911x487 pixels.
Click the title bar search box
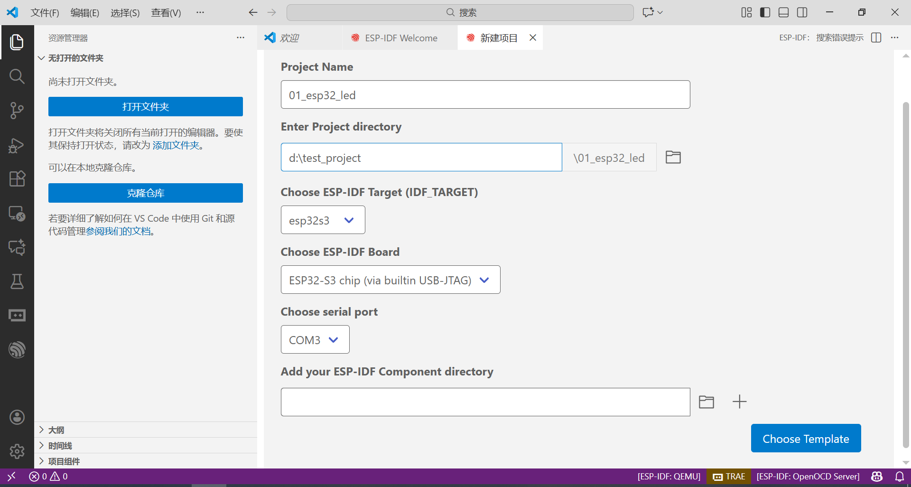click(x=460, y=12)
